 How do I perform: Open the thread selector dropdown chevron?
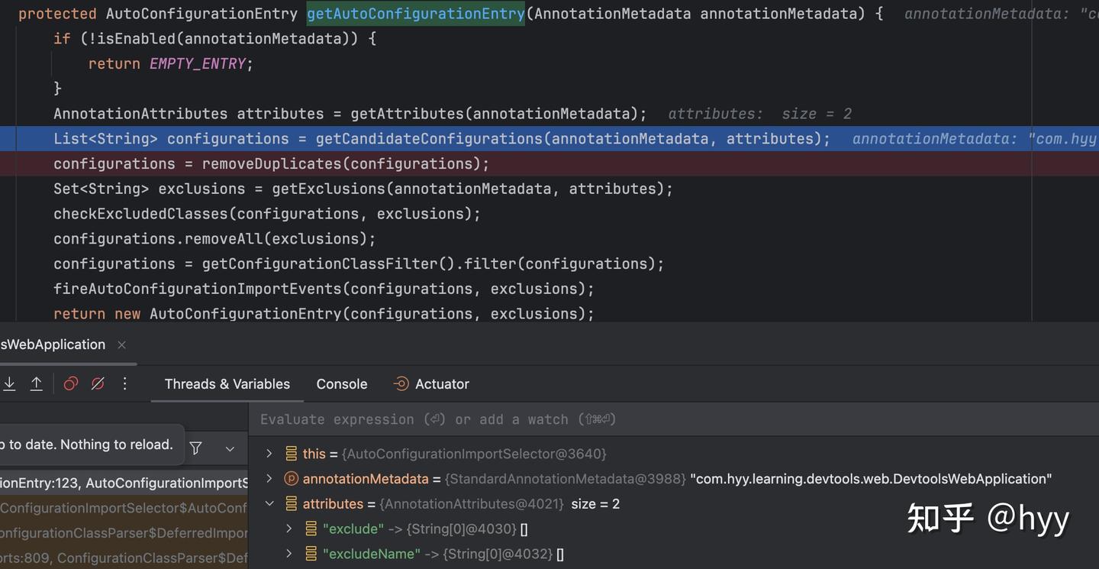pos(230,449)
